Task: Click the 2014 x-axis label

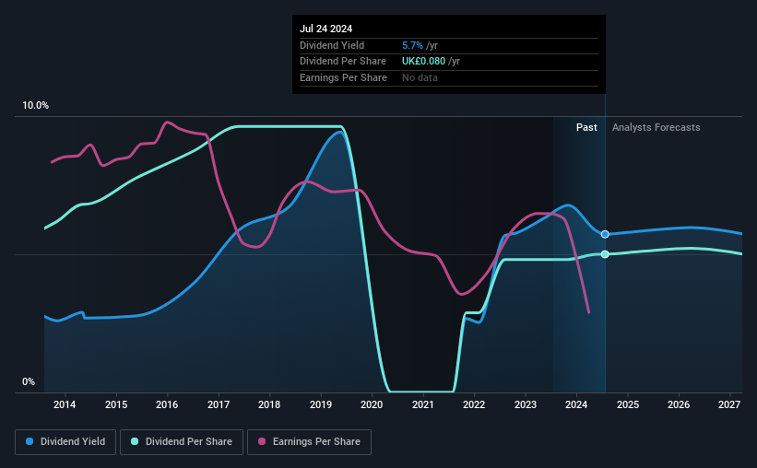Action: (x=65, y=404)
